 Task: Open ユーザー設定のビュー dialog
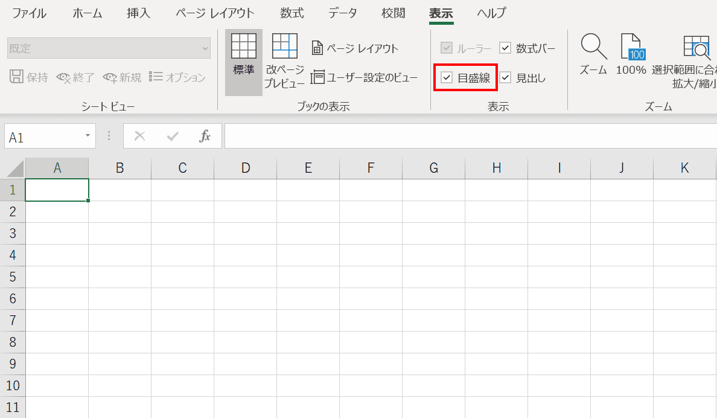click(x=364, y=77)
